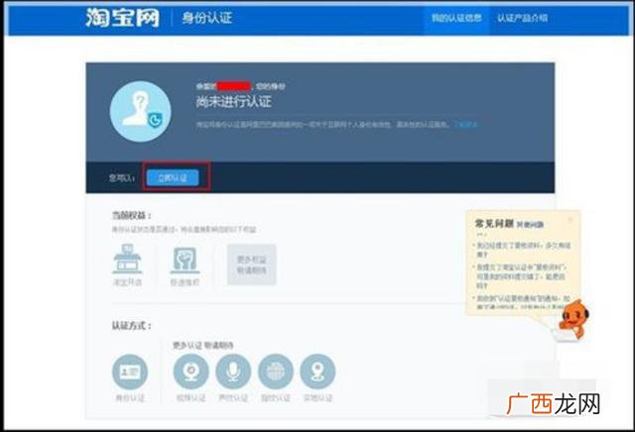
Task: Click the 当前权益 section heading
Action: (x=132, y=216)
